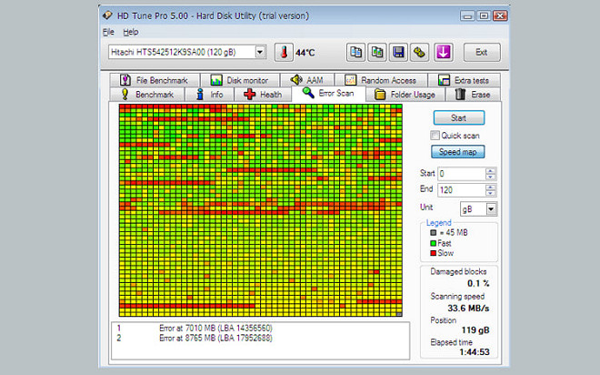
Task: Open the File menu
Action: coord(108,32)
